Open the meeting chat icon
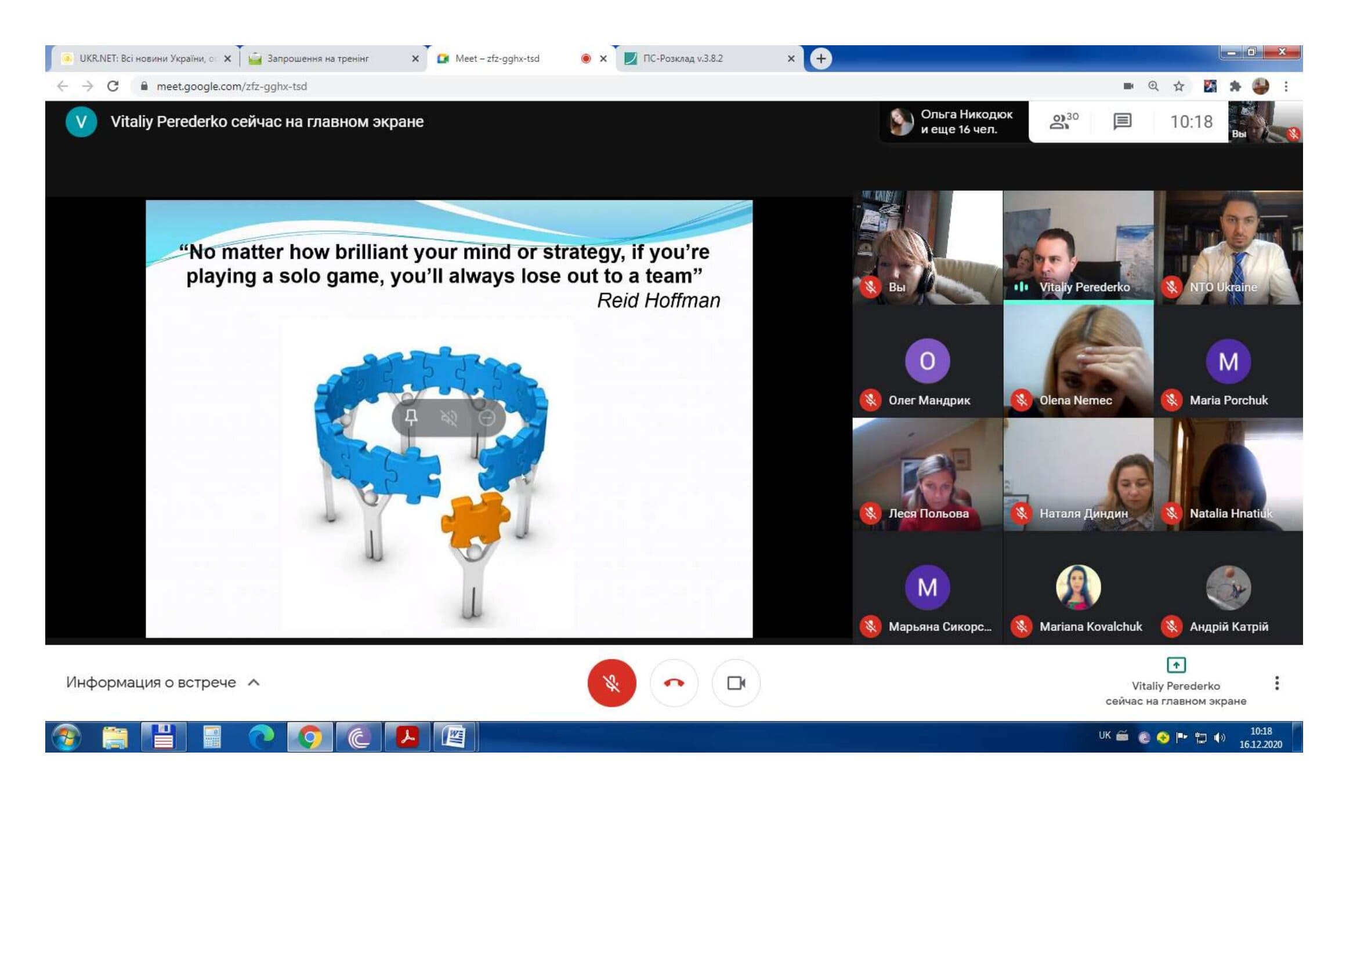 1122,122
